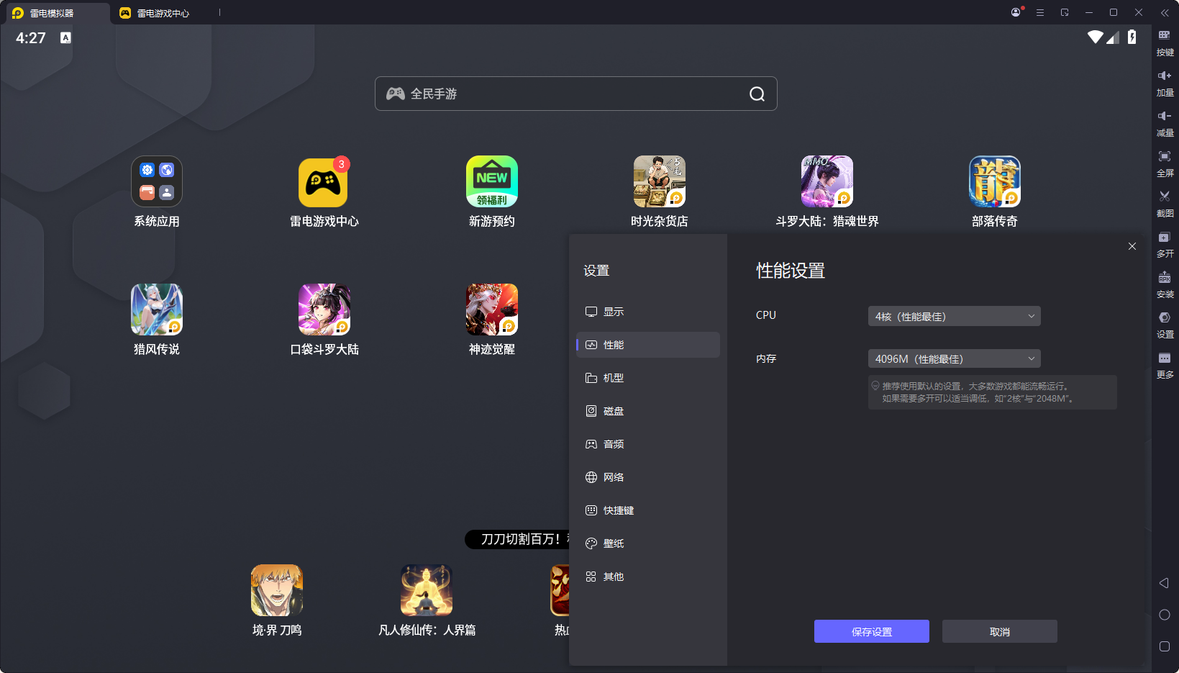Open the 口袋斗罗大陆 game icon
This screenshot has width=1179, height=673.
(x=324, y=310)
